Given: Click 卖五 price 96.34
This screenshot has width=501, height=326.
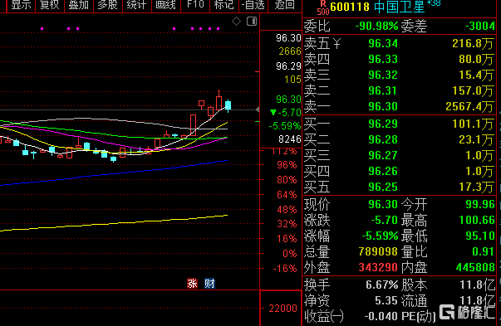Looking at the screenshot, I should click(x=383, y=43).
